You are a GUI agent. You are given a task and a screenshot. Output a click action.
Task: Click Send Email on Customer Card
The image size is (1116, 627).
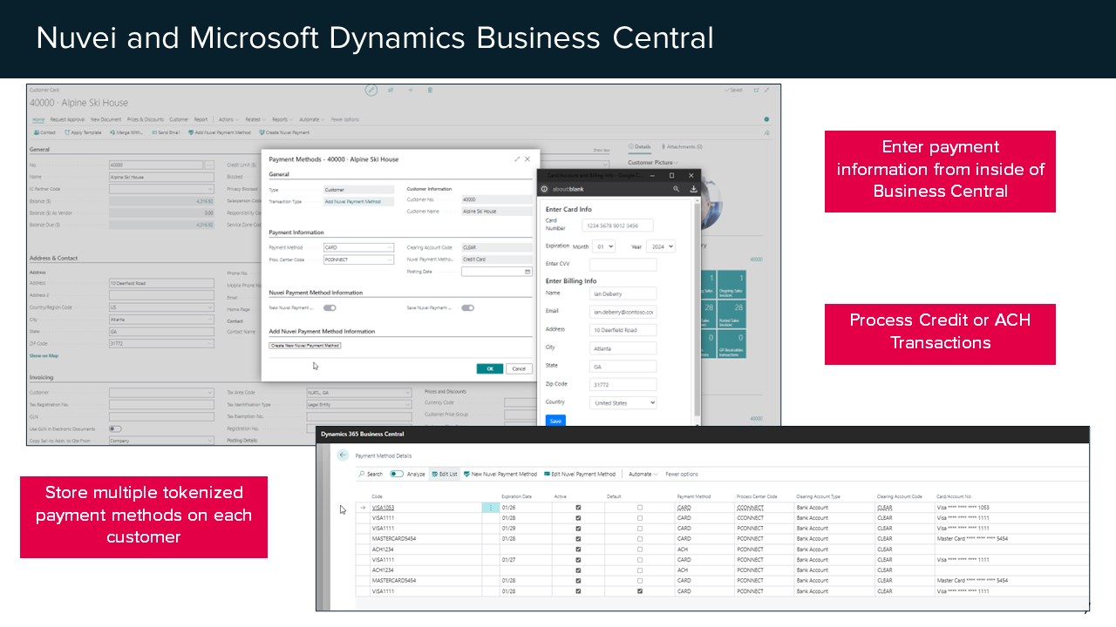(x=166, y=132)
